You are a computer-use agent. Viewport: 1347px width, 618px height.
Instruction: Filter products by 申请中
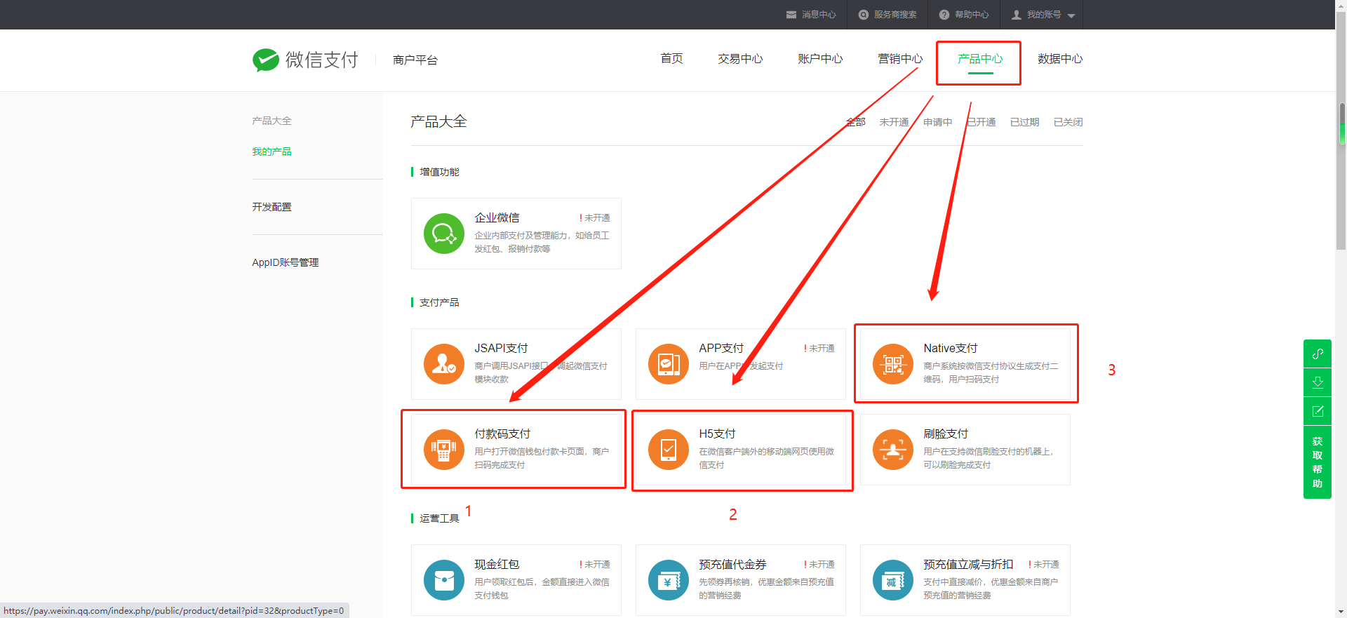(x=937, y=122)
